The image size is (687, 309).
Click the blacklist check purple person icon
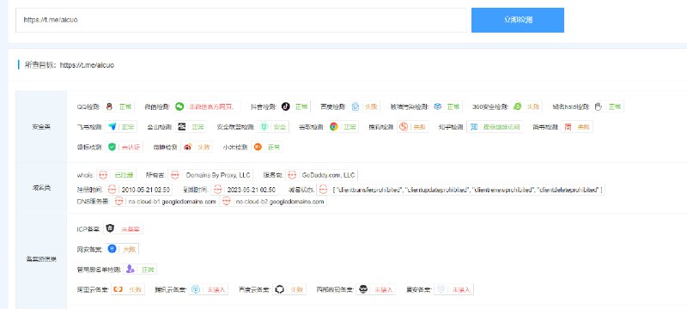(130, 270)
